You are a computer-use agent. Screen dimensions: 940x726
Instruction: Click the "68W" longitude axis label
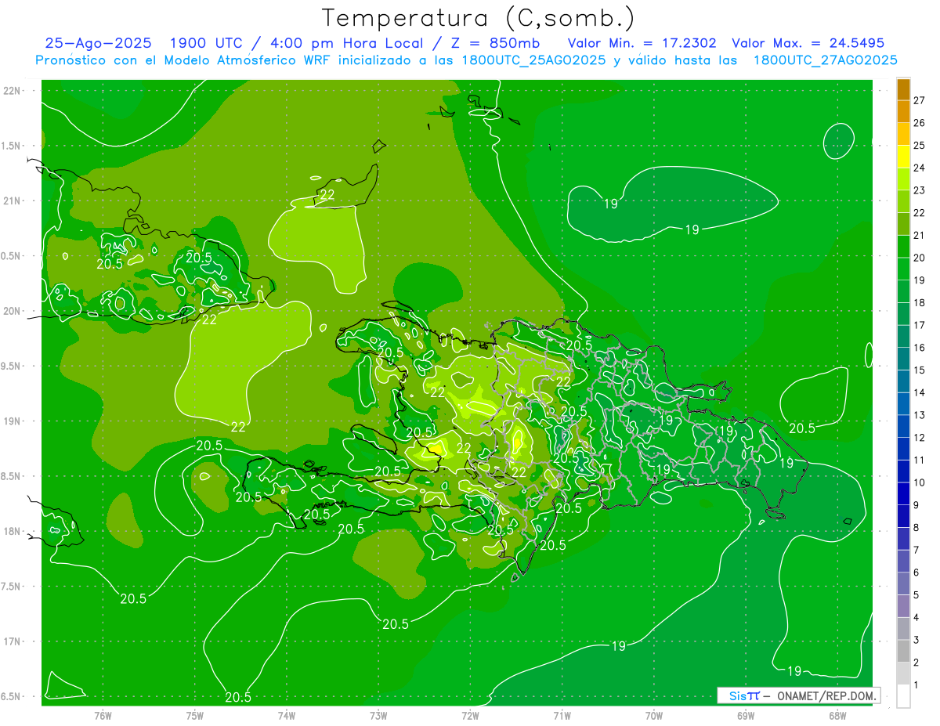point(837,716)
